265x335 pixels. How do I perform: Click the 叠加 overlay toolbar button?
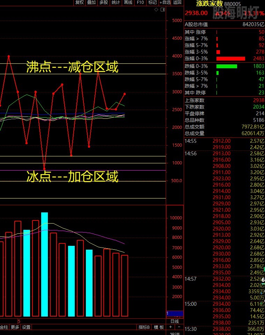point(91,2)
